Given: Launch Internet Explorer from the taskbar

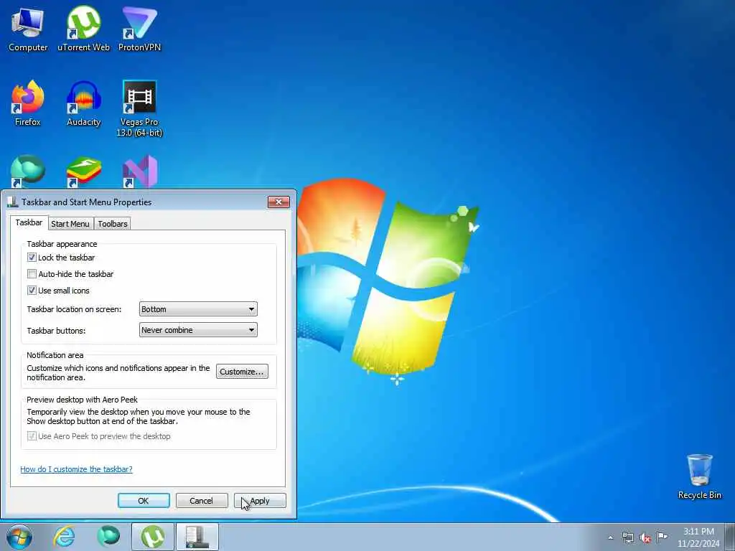Looking at the screenshot, I should 64,537.
